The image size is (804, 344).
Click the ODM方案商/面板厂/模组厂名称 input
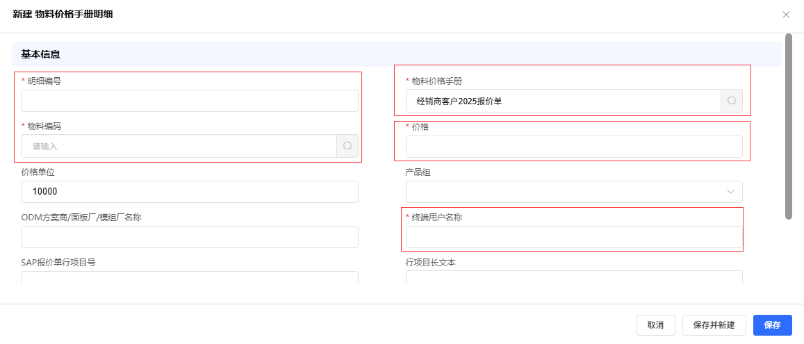click(189, 237)
